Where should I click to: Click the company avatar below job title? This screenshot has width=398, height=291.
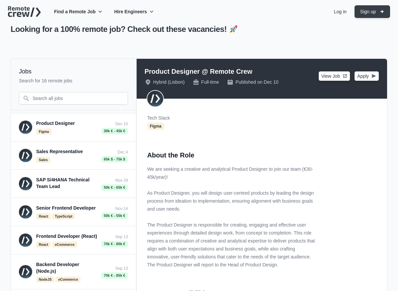[155, 98]
